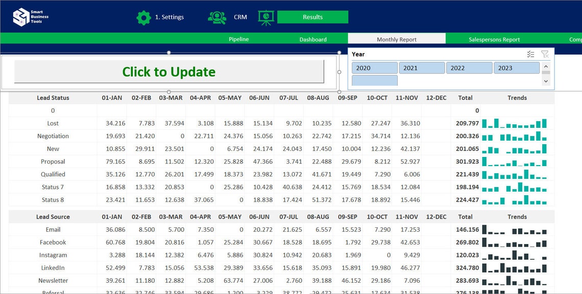This screenshot has height=294, width=582.
Task: Select the Lead Status header cell
Action: point(53,98)
